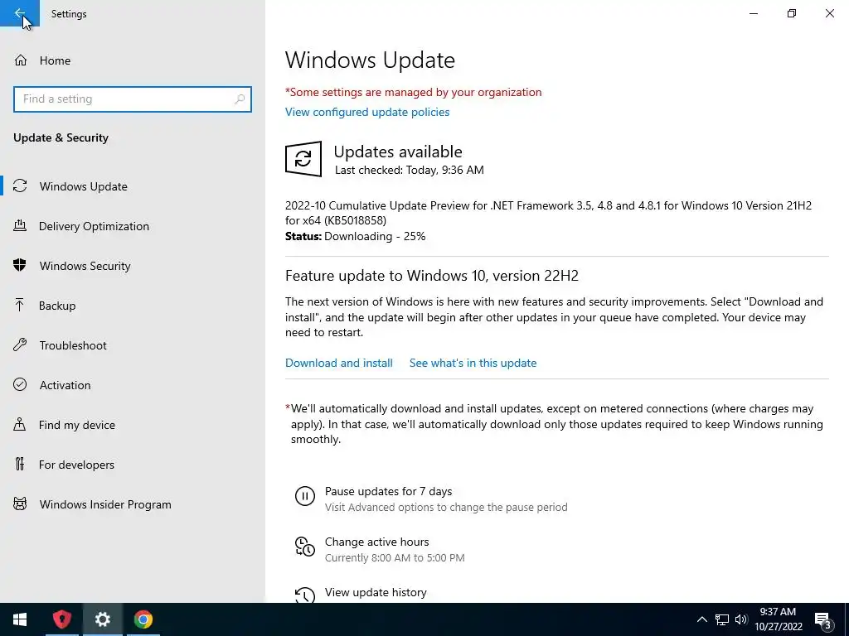The width and height of the screenshot is (849, 636).
Task: Click the managed by your organization notice
Action: click(413, 92)
